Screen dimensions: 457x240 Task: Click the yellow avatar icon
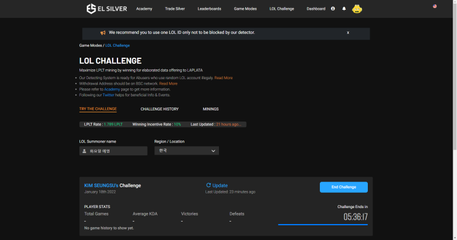pos(357,9)
